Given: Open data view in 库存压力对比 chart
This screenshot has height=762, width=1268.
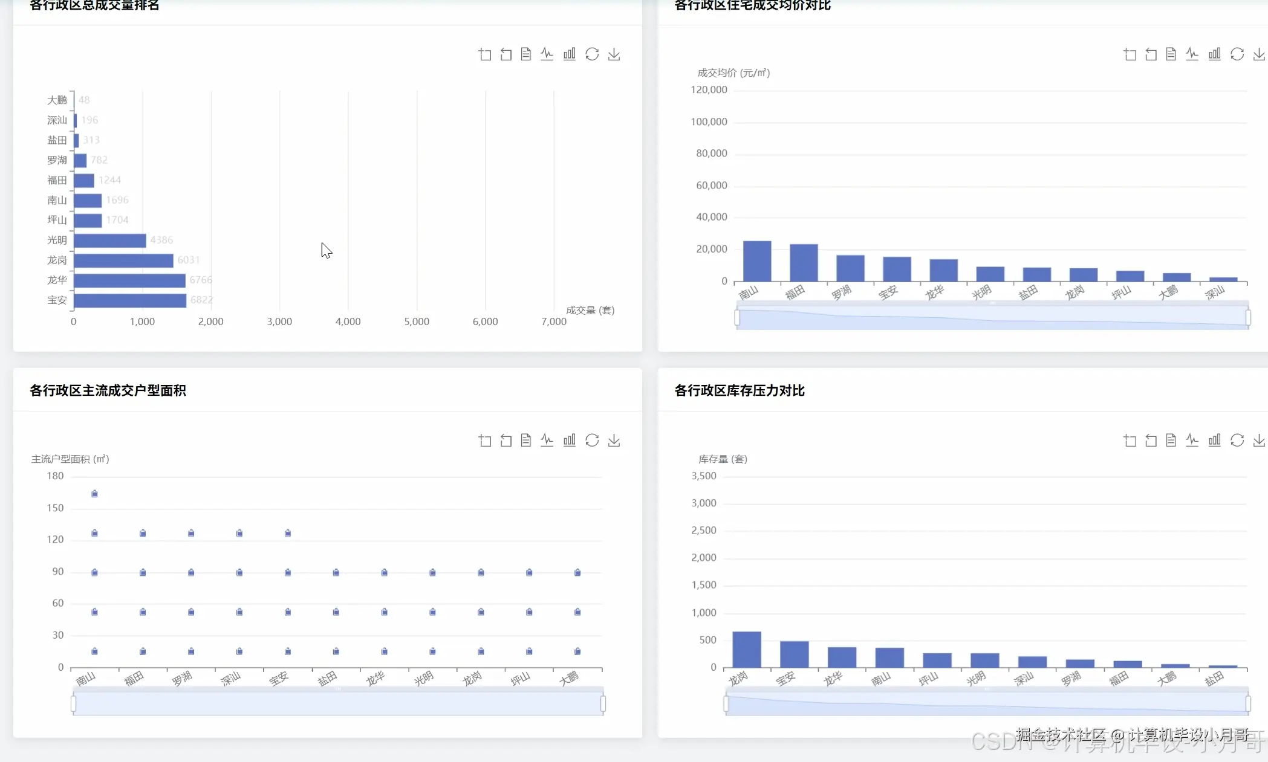Looking at the screenshot, I should 1171,441.
